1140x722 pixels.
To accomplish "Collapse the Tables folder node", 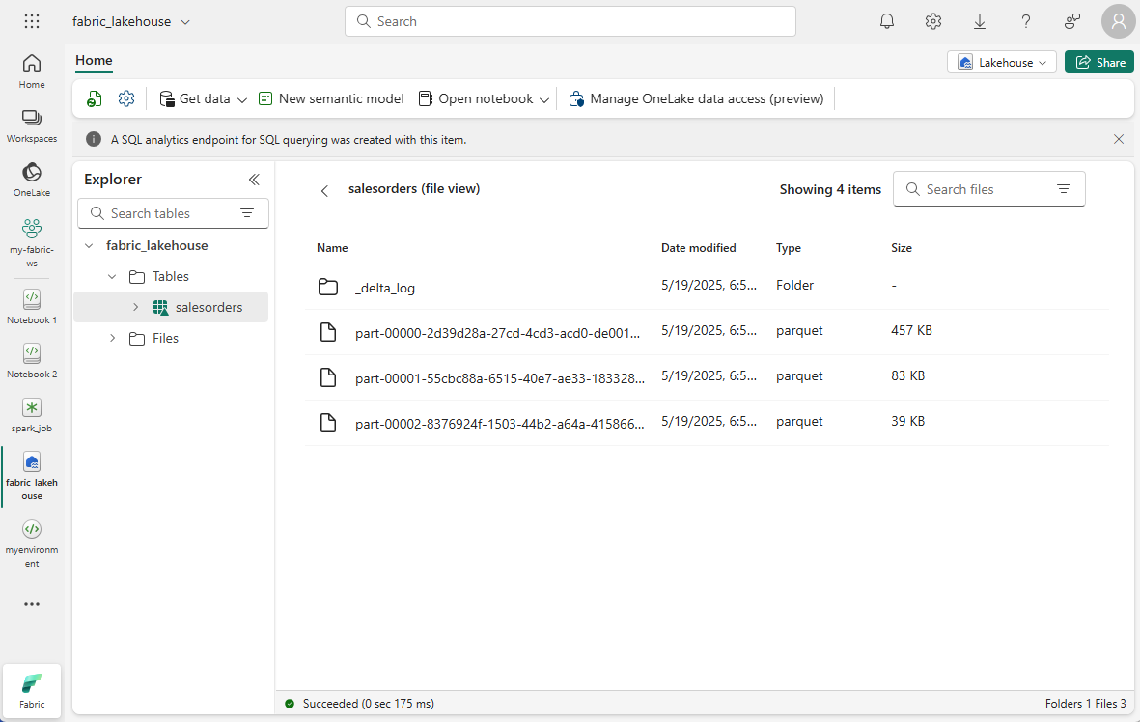I will click(x=112, y=276).
